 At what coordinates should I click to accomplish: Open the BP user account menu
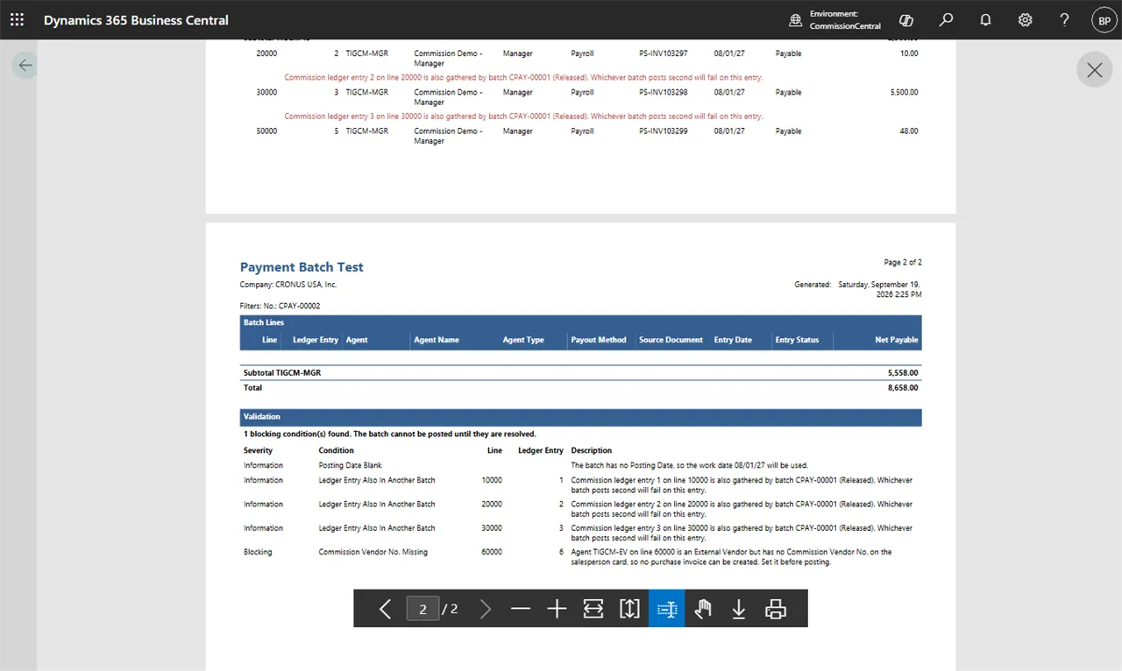pos(1104,19)
